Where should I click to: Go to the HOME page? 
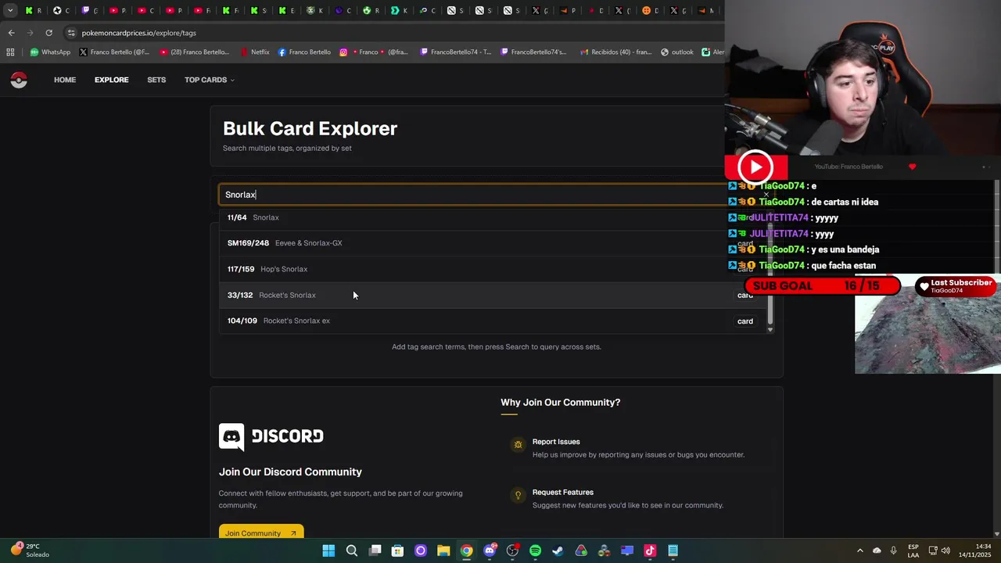click(65, 80)
